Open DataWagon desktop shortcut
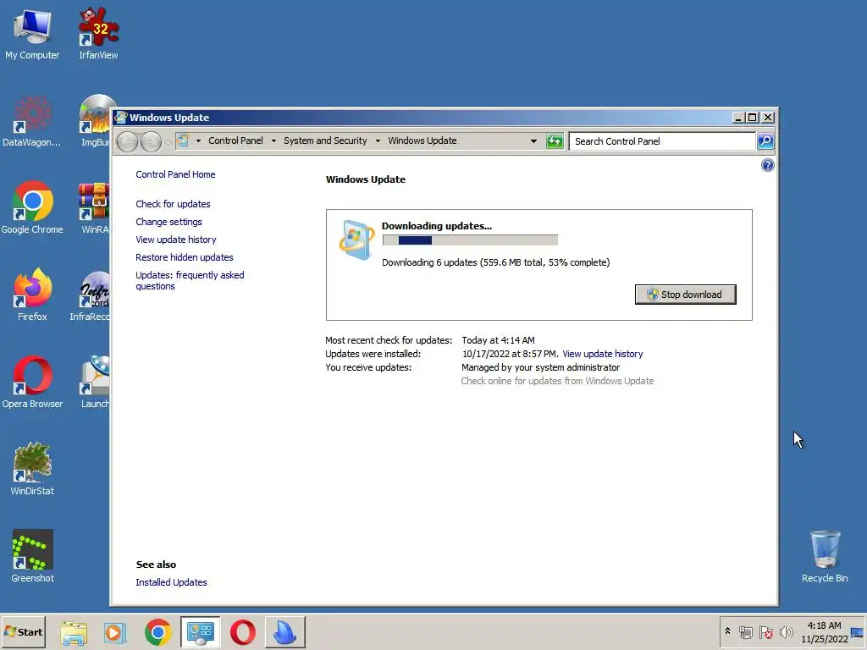 [32, 122]
